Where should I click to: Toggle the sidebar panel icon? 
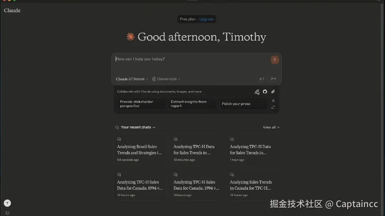pos(7,213)
